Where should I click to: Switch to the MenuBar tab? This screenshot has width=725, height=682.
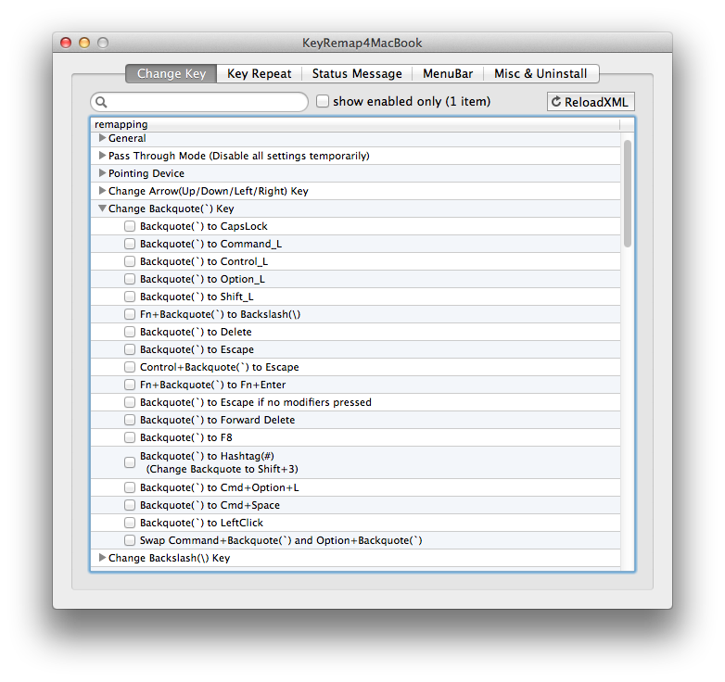tap(448, 73)
